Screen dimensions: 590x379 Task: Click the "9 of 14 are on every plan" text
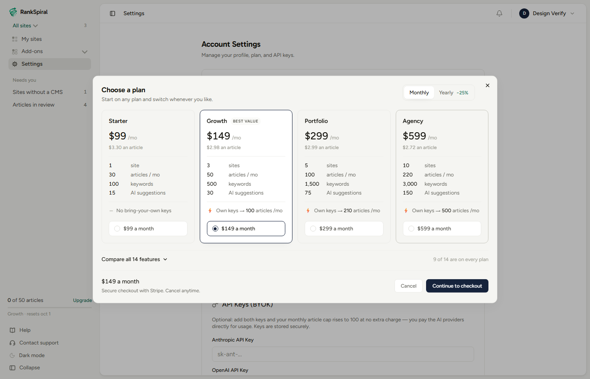(x=461, y=259)
